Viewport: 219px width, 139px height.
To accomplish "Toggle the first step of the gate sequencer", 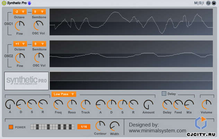I will point(32,127).
